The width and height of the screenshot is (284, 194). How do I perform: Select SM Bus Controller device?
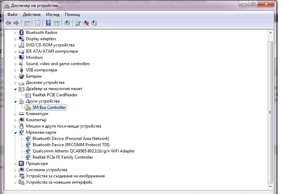[49, 107]
